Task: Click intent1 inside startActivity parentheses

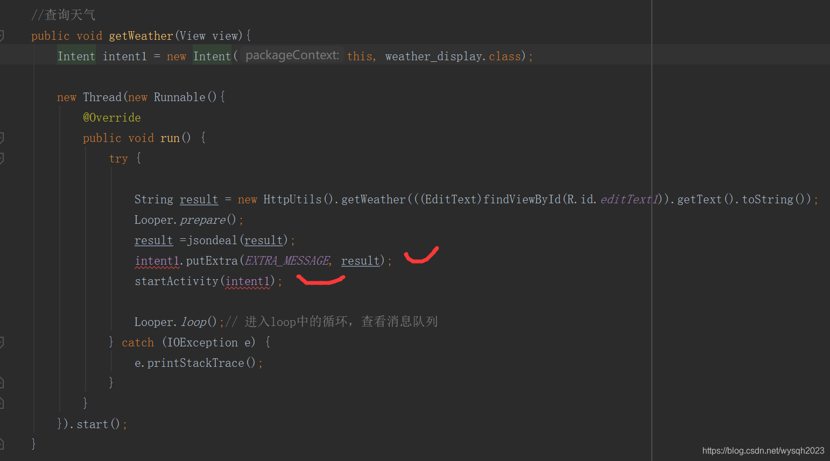Action: [x=248, y=281]
